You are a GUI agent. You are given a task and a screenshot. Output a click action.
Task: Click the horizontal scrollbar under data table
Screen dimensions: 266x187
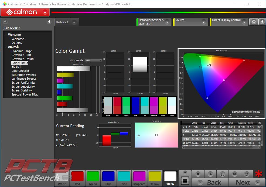[x=221, y=147]
